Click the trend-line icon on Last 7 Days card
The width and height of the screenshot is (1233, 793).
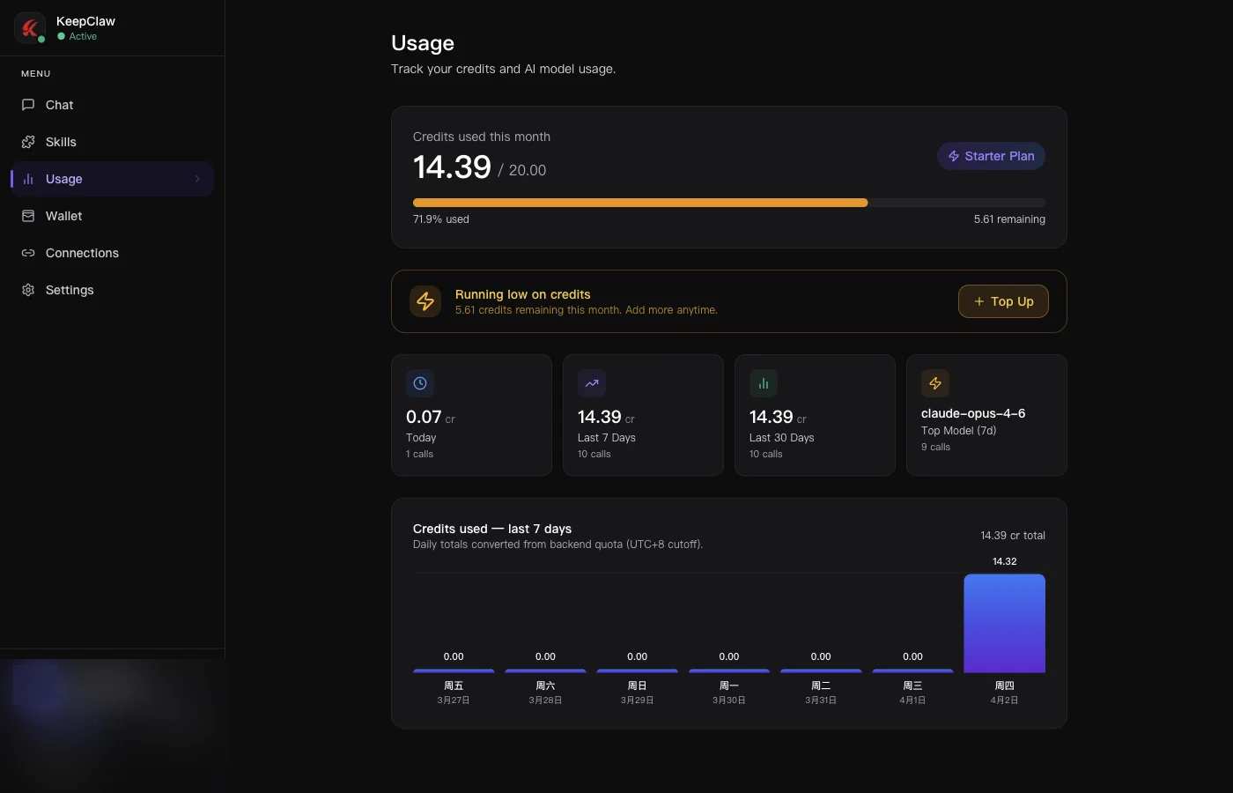tap(591, 382)
